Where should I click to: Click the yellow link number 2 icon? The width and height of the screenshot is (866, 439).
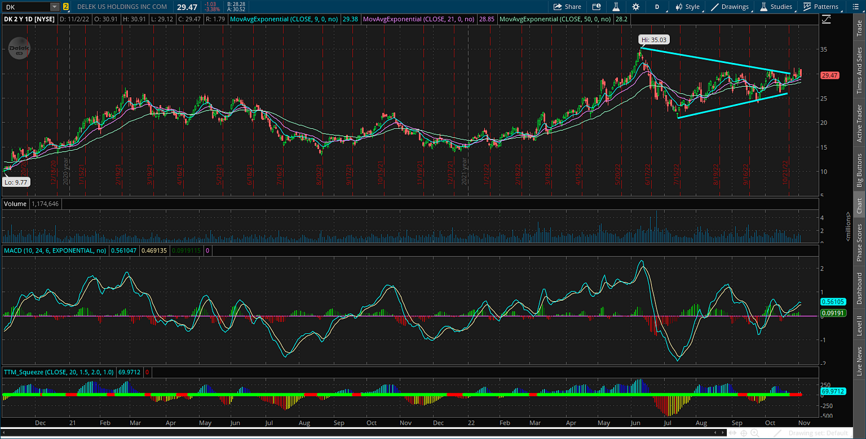point(65,7)
